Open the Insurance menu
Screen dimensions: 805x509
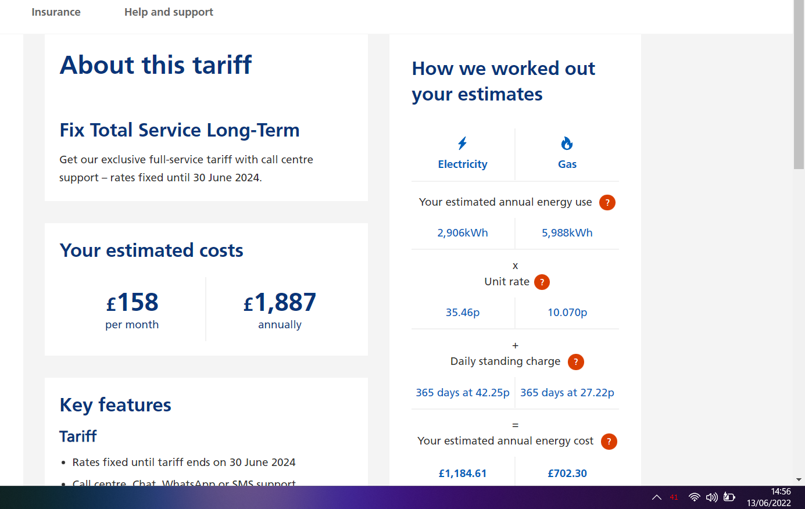pos(56,12)
